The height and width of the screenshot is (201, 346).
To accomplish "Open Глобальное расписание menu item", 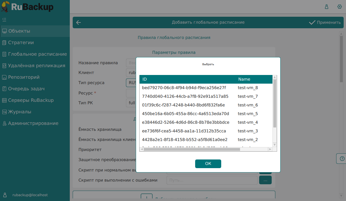I will coord(37,54).
